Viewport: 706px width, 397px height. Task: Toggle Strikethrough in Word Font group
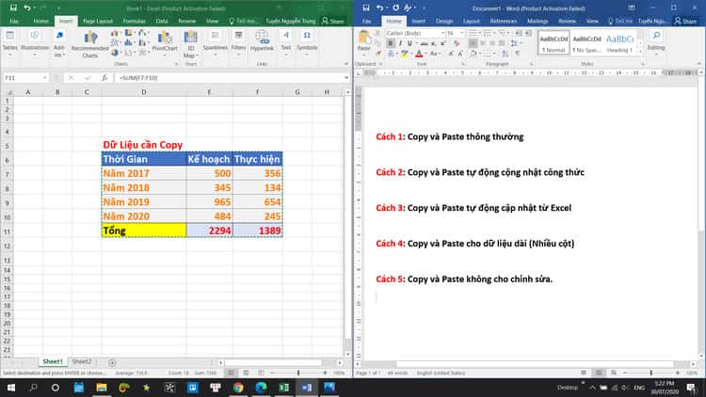(424, 43)
